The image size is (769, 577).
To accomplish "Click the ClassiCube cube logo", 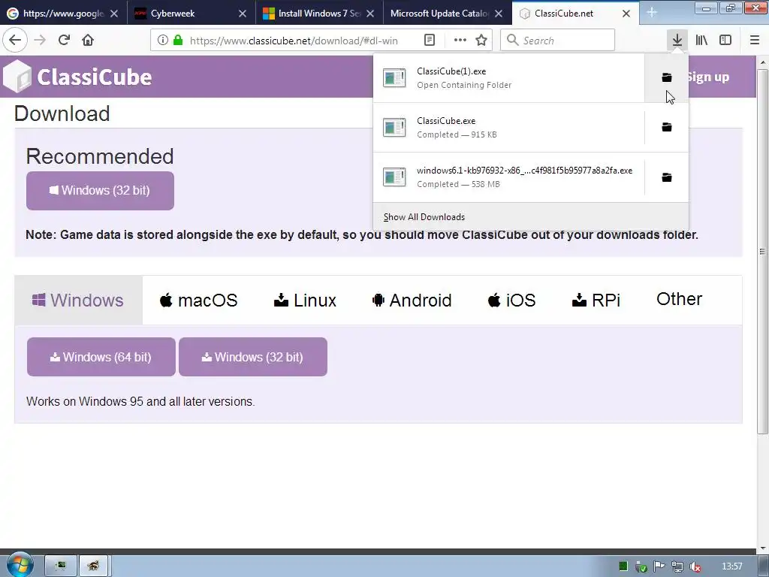I will [x=17, y=77].
